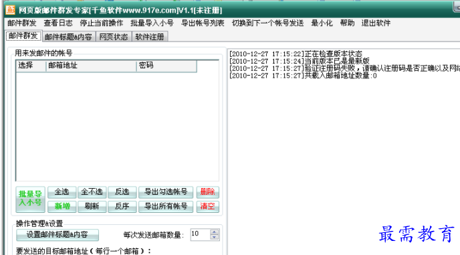Click the red 删除 button
Viewport: 460px width, 255px height.
(208, 192)
